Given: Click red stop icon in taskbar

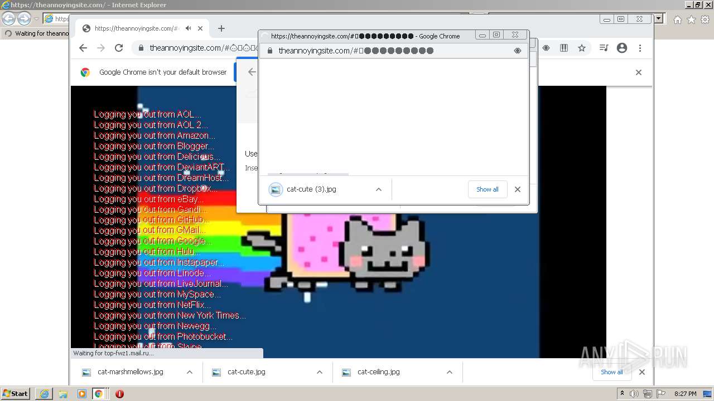Looking at the screenshot, I should pos(119,394).
